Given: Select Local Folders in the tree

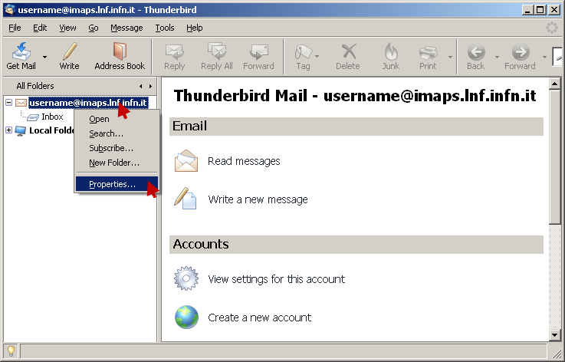Looking at the screenshot, I should click(x=51, y=130).
